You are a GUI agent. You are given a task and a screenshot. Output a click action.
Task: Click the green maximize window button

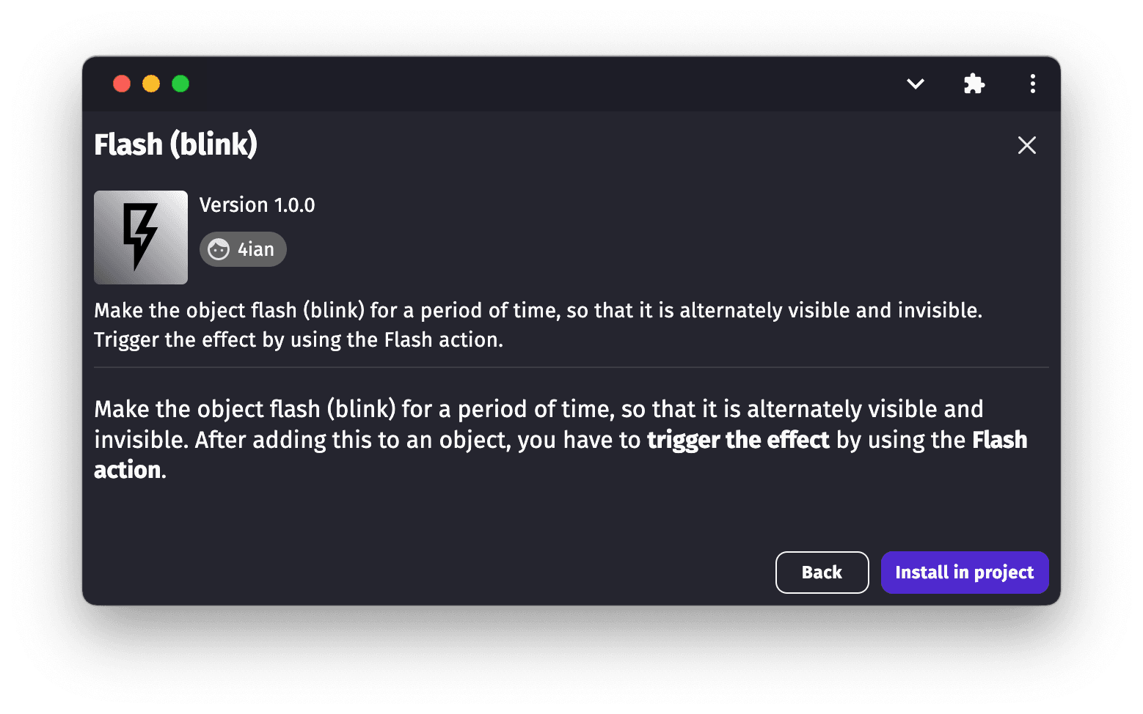click(180, 84)
